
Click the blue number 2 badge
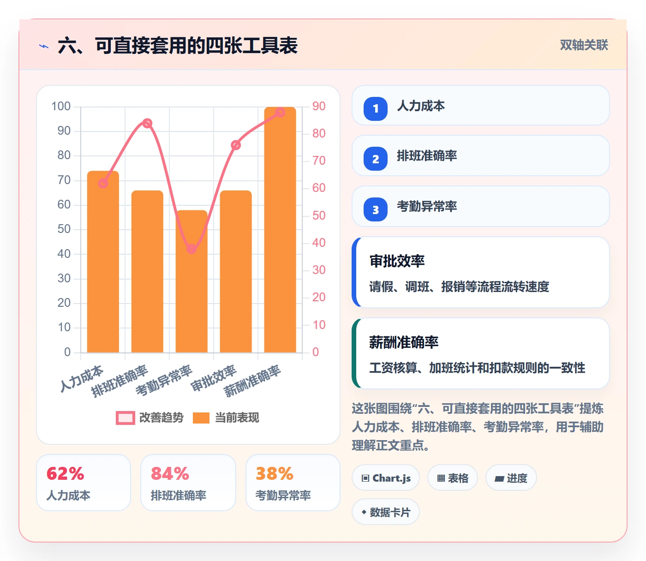[x=376, y=159]
